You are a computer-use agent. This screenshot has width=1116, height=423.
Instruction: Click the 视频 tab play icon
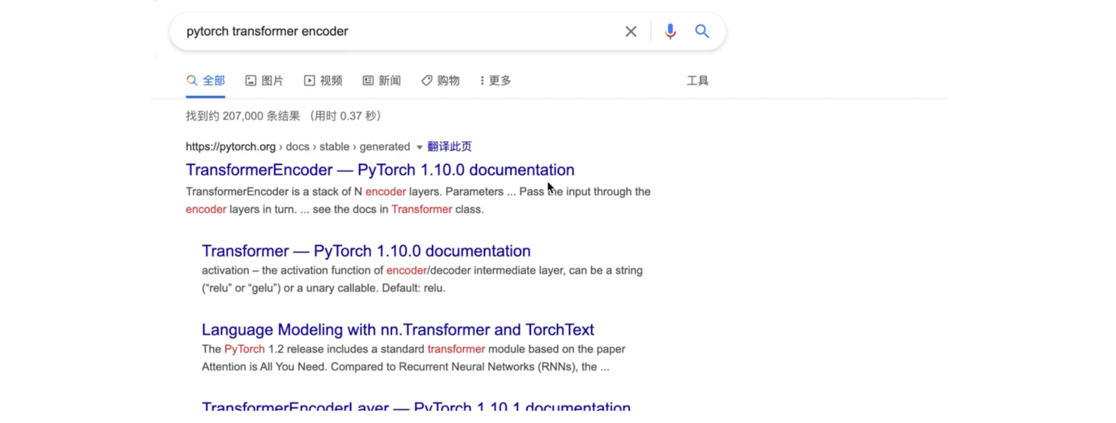(309, 81)
